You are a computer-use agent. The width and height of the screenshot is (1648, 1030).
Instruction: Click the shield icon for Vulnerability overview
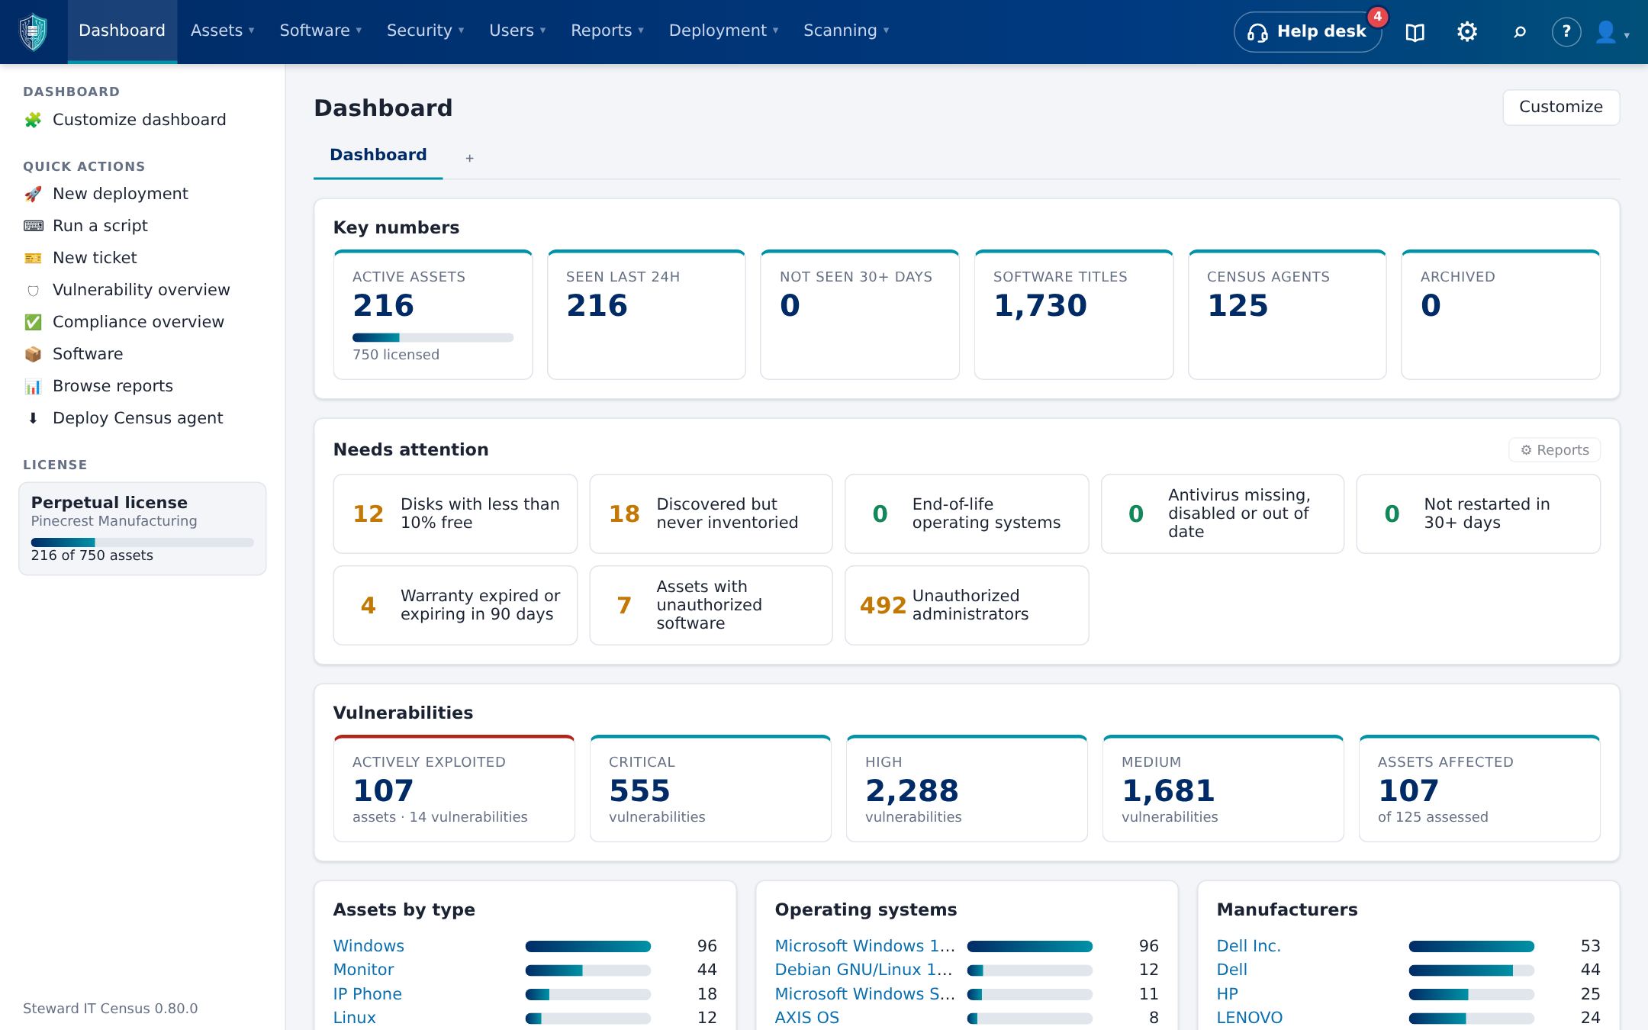tap(33, 290)
